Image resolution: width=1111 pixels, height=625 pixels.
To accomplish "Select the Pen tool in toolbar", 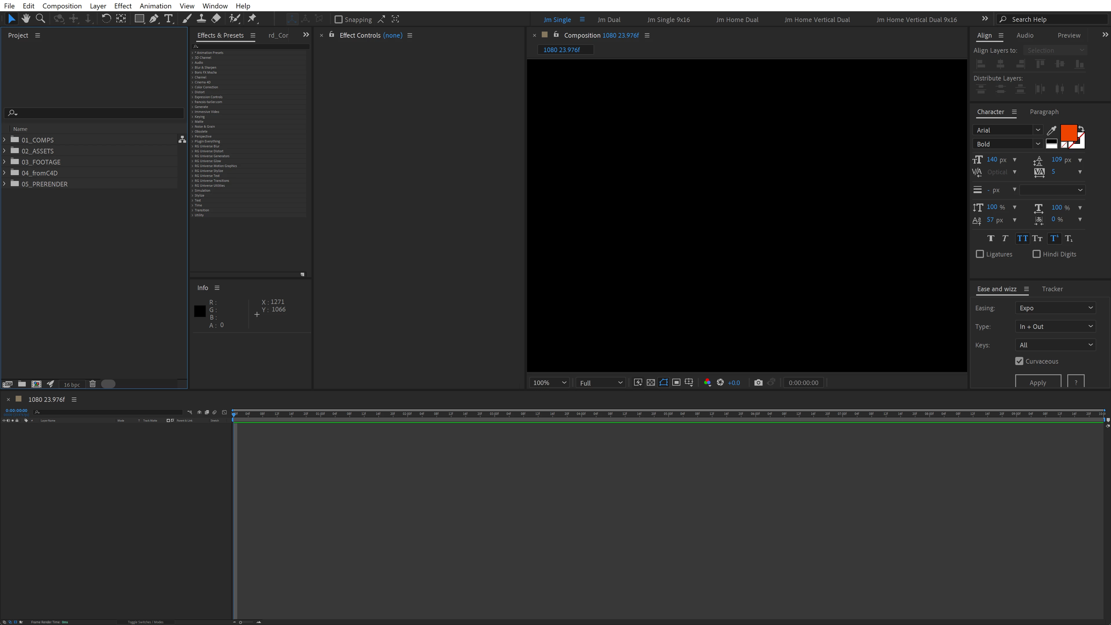I will click(154, 19).
